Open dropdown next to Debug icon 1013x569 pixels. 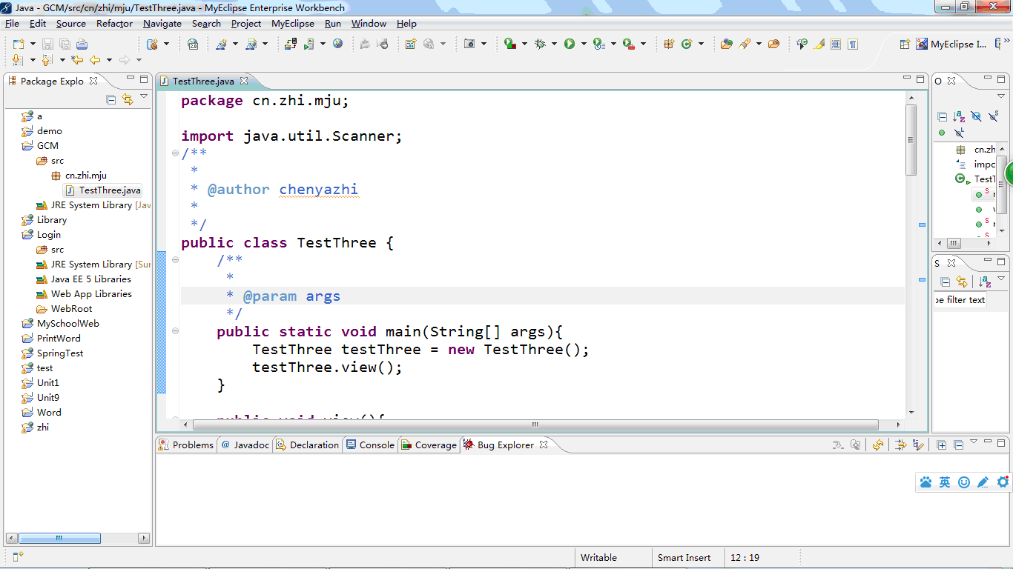click(x=554, y=44)
